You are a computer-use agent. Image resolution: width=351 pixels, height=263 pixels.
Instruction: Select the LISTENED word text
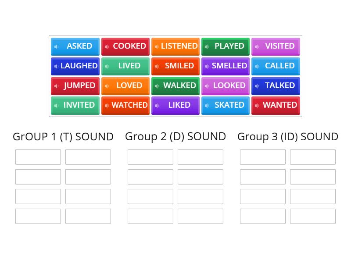point(179,46)
